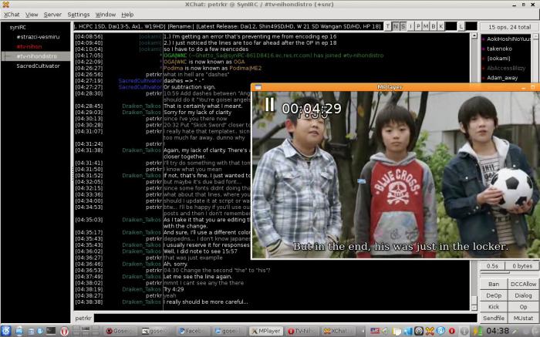Viewport: 540px width, 337px height.
Task: Click the user limit entry field
Action: (x=471, y=26)
